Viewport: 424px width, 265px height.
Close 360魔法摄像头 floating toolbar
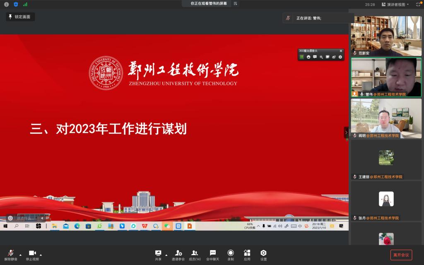click(x=341, y=51)
